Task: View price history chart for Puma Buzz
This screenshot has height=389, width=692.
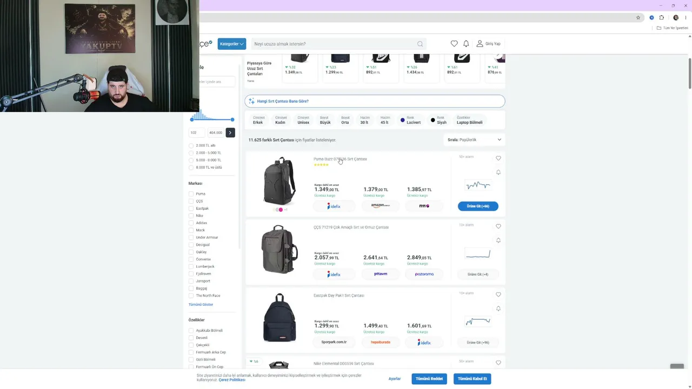Action: (x=478, y=185)
